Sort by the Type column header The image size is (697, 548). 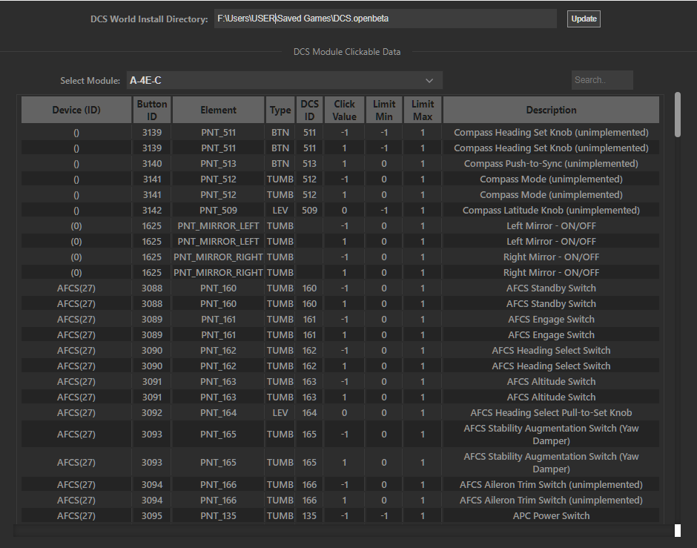click(280, 110)
